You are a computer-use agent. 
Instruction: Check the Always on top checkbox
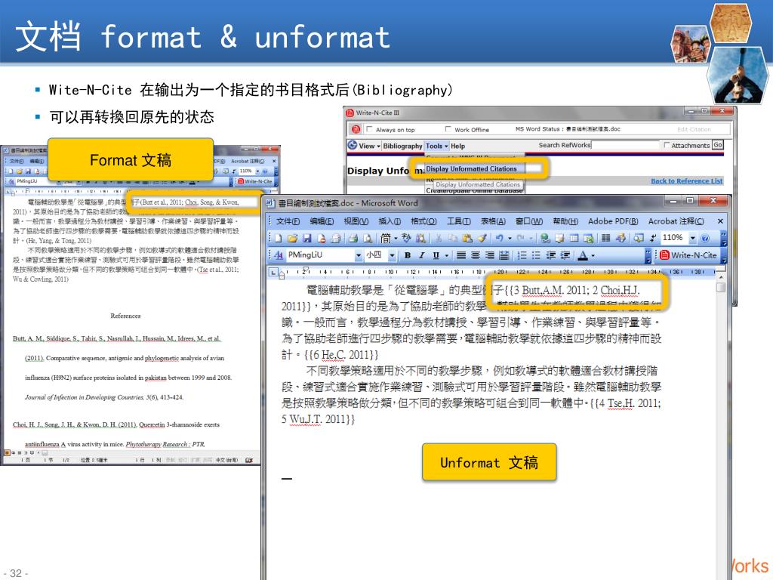tap(370, 129)
